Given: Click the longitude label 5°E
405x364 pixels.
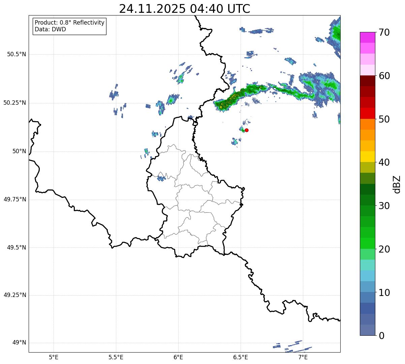Looking at the screenshot, I should click(54, 357).
